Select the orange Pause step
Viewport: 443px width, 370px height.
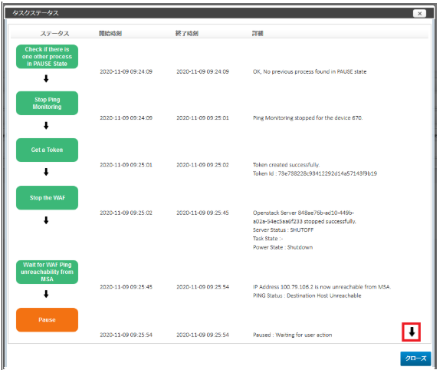click(47, 319)
